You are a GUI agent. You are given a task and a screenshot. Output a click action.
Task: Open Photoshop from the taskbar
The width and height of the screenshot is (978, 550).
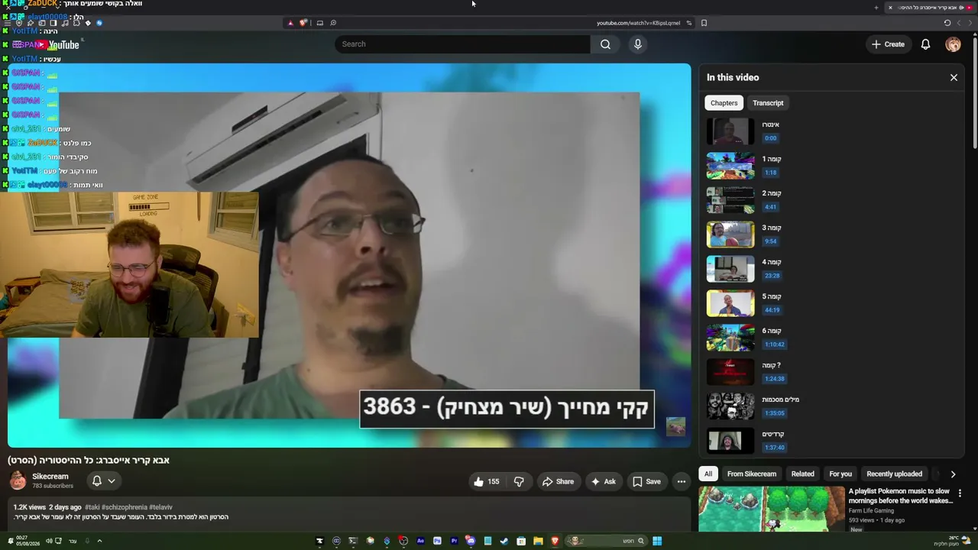pos(437,541)
